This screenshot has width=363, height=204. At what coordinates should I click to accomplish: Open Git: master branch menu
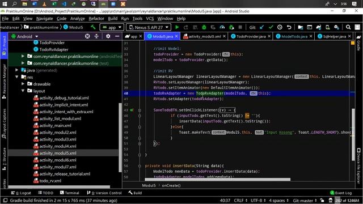coord(305,200)
